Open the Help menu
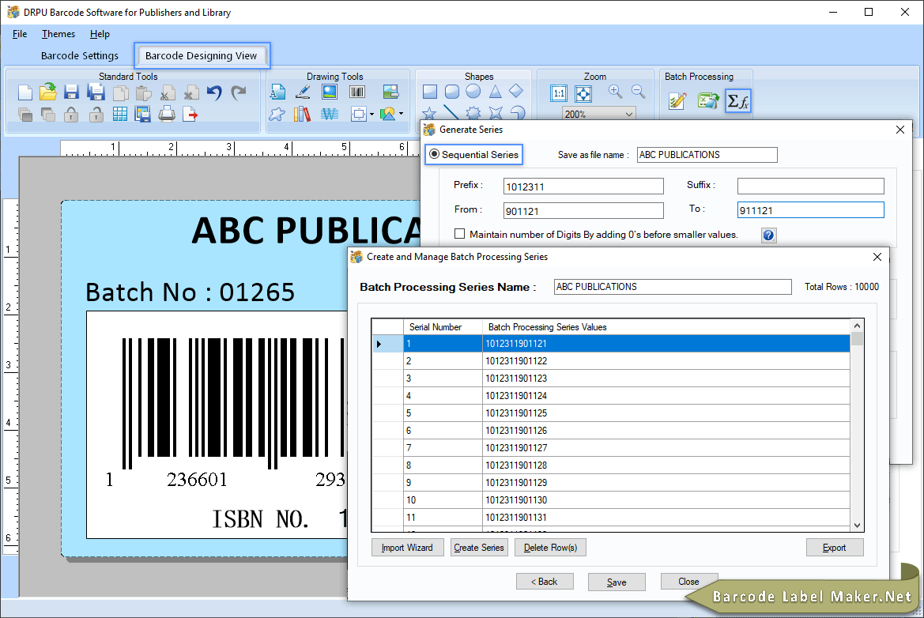 click(100, 33)
